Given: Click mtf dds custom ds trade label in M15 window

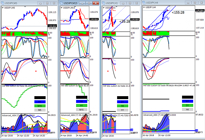Looking at the screenshot, I should (72, 86).
